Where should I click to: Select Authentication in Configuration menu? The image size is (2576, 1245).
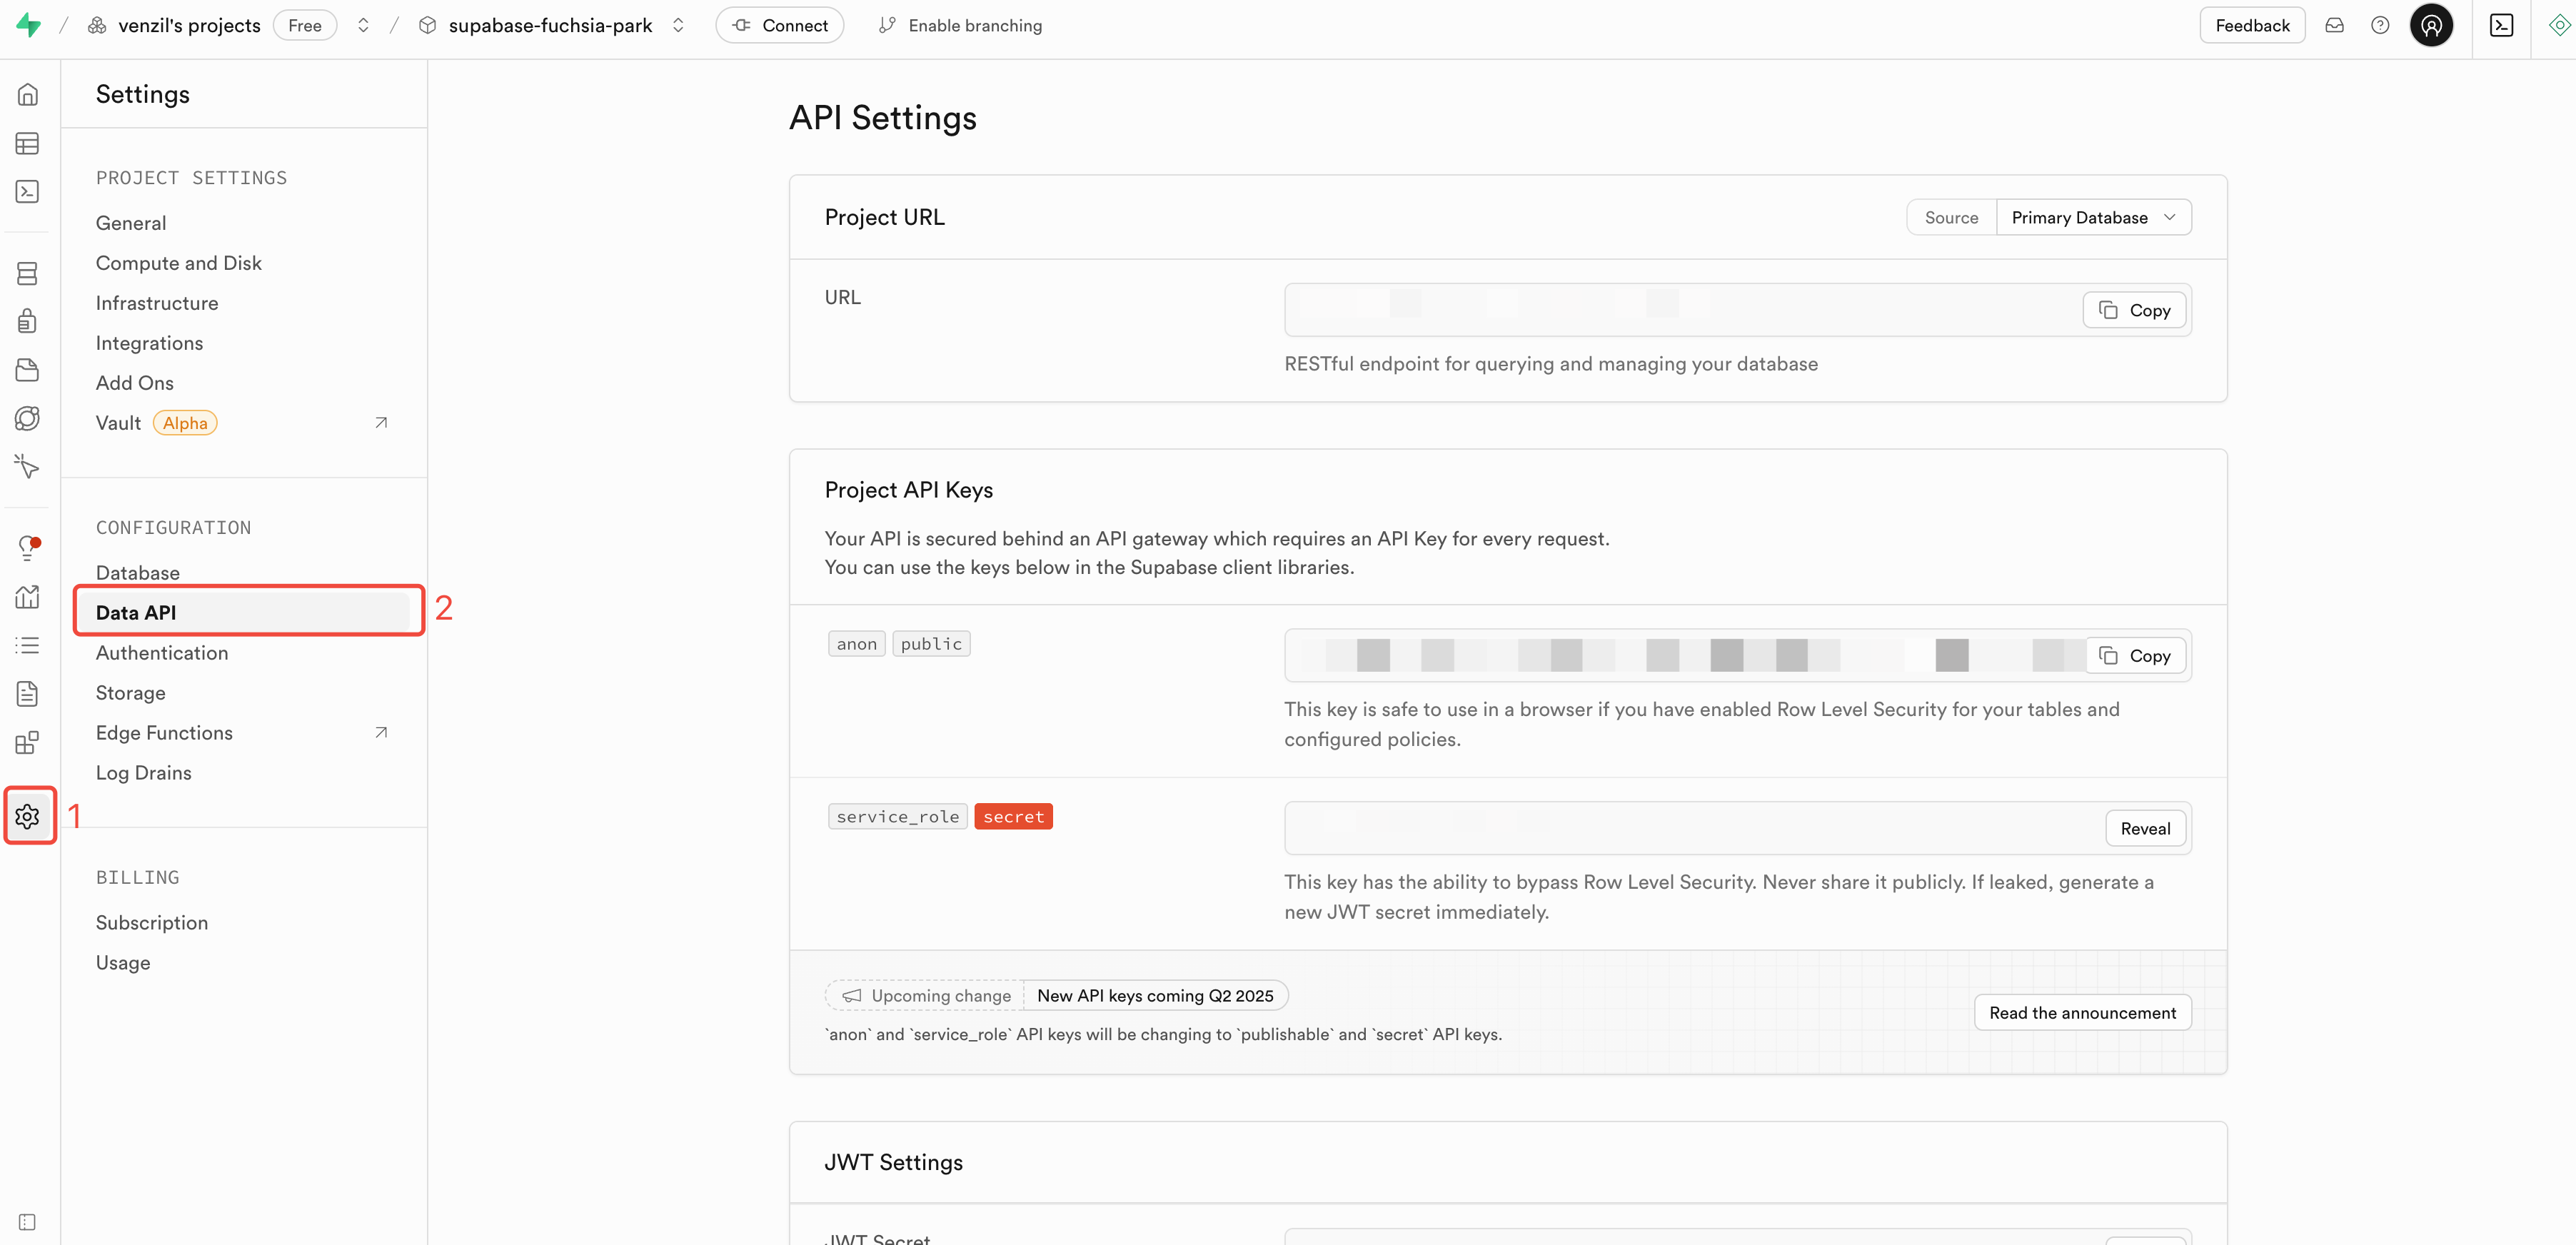coord(162,652)
